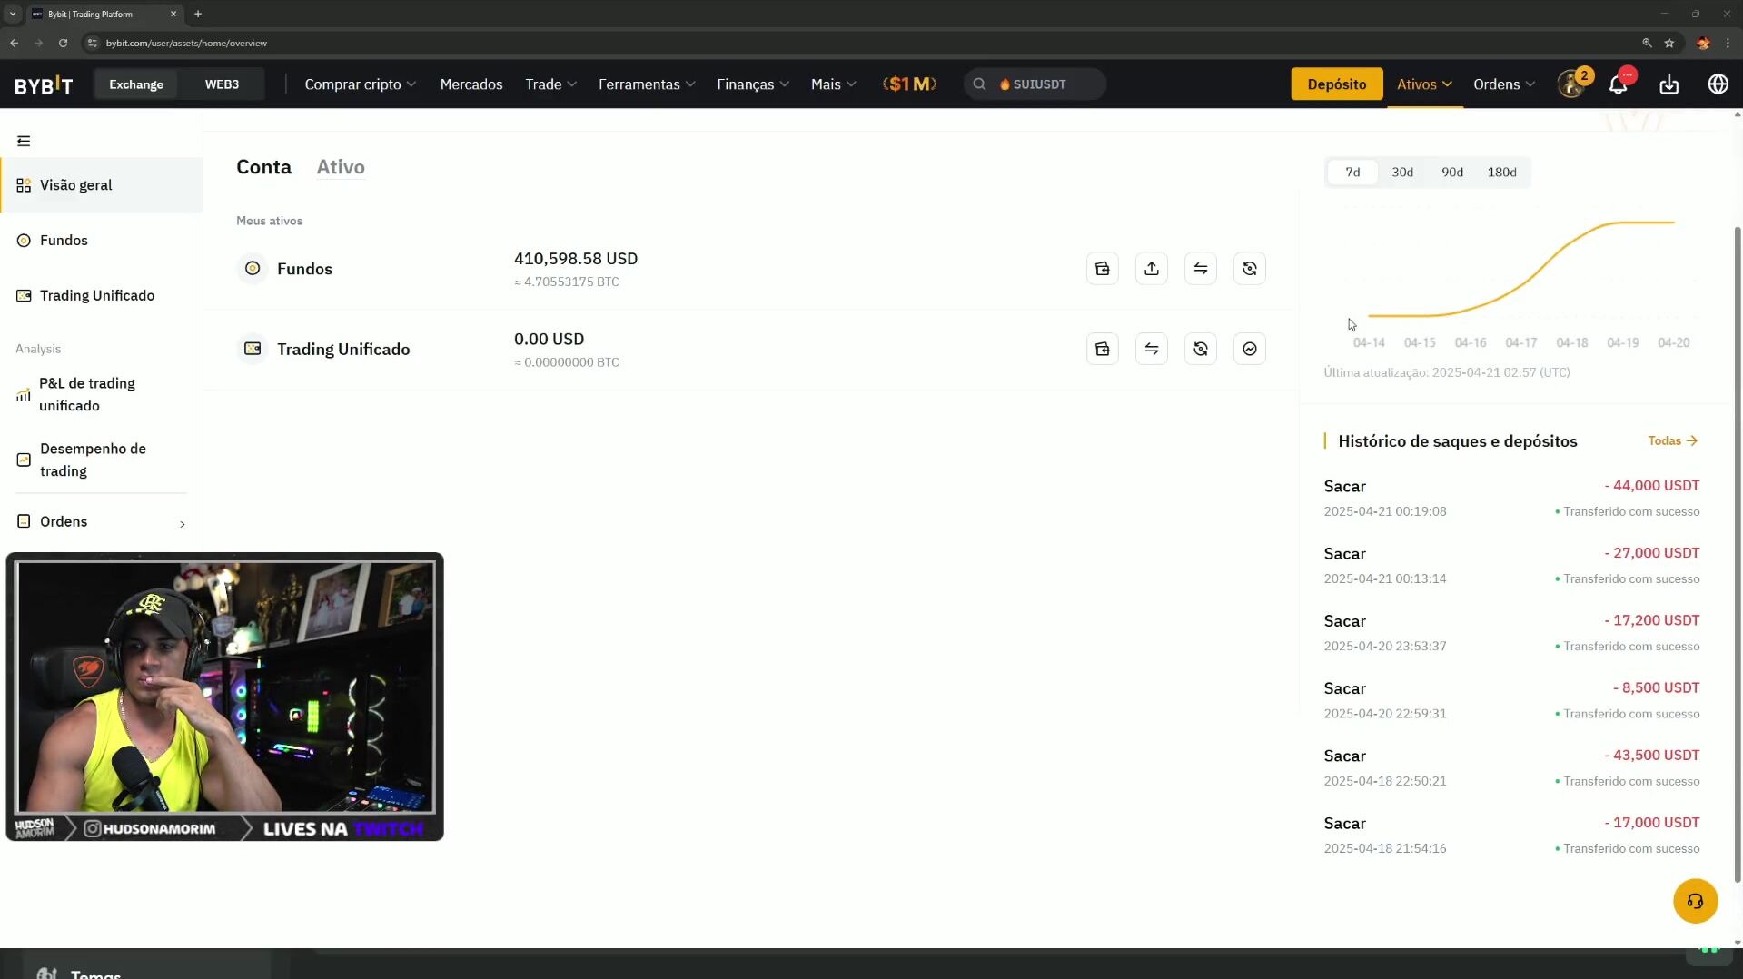Image resolution: width=1743 pixels, height=979 pixels.
Task: Open Trading Unificado in sidebar
Action: coord(102,296)
